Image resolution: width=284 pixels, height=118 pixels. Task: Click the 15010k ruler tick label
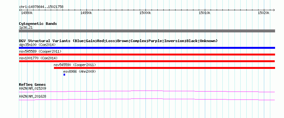205,13
